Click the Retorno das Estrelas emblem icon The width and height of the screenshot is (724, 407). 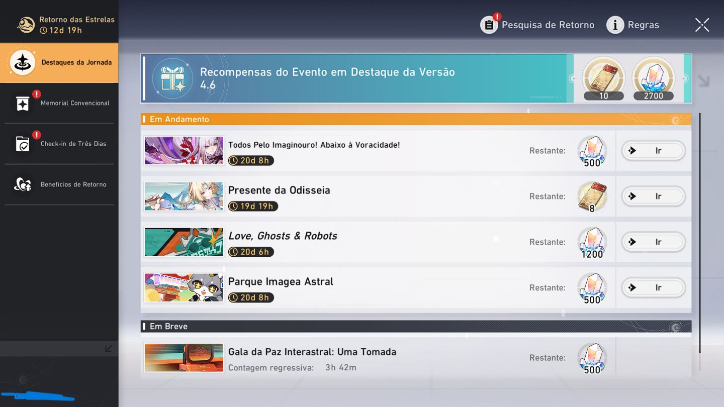tap(26, 25)
